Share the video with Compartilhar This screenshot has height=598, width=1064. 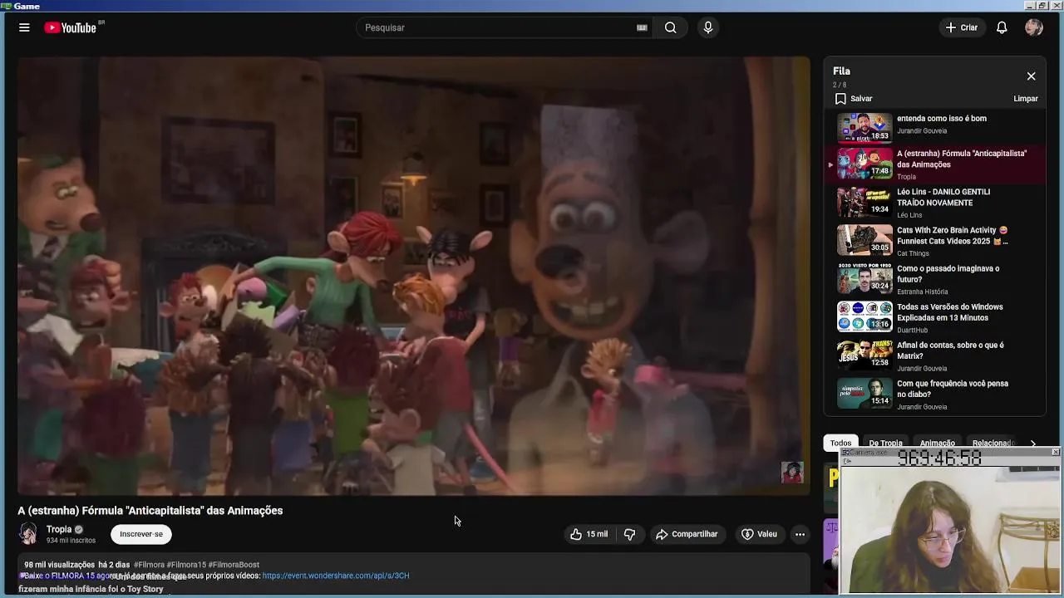click(x=686, y=534)
